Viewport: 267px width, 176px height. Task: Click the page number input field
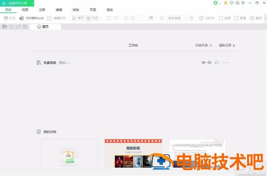click(x=142, y=18)
